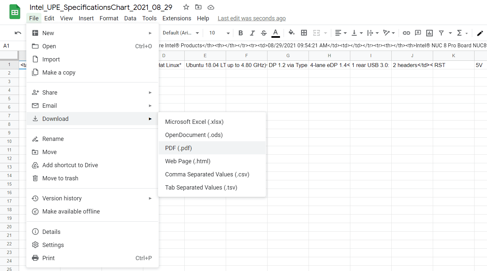Open fill color paint bucket

coord(291,33)
